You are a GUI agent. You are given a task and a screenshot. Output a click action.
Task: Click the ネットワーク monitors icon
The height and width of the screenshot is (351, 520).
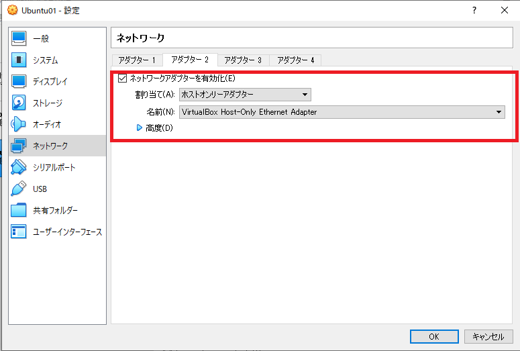[19, 146]
